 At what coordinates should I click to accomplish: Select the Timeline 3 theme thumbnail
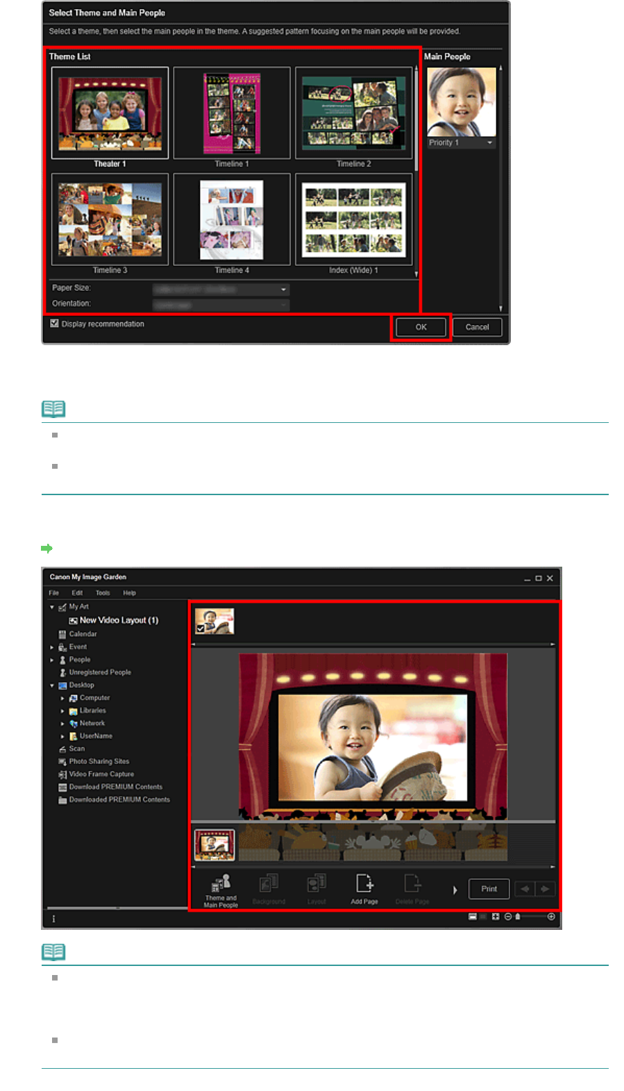(110, 219)
